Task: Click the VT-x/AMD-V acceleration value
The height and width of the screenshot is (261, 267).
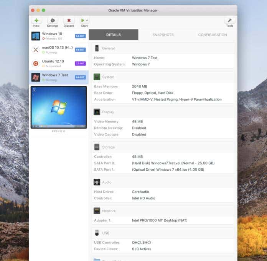Action: coord(177,100)
